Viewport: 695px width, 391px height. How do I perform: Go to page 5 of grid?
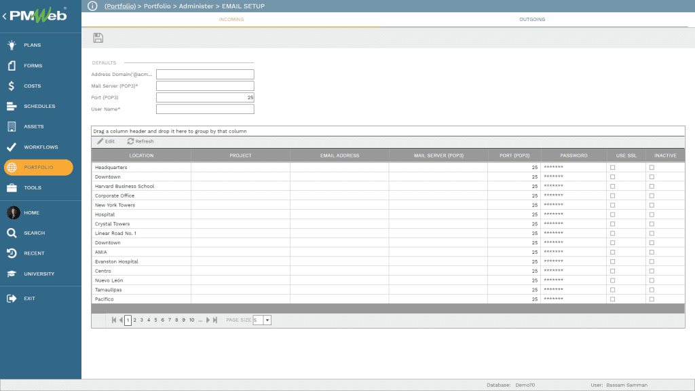pyautogui.click(x=155, y=320)
